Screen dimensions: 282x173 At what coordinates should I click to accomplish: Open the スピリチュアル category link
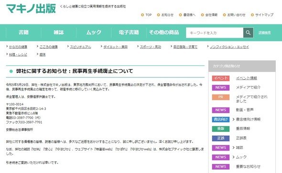point(81,47)
